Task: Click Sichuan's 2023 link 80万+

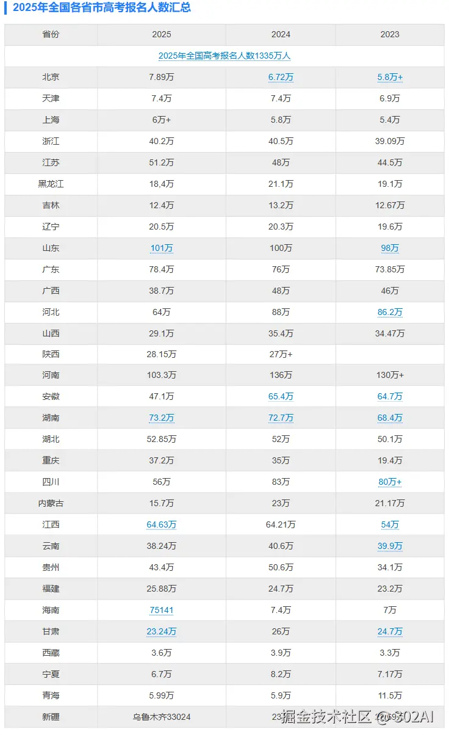Action: (390, 482)
